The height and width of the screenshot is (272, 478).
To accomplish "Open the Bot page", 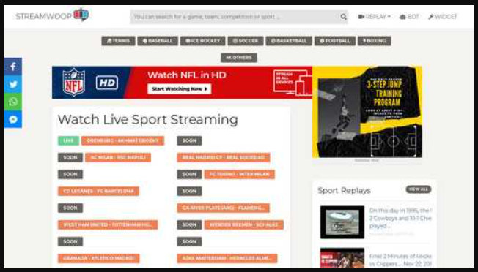I will click(x=409, y=17).
